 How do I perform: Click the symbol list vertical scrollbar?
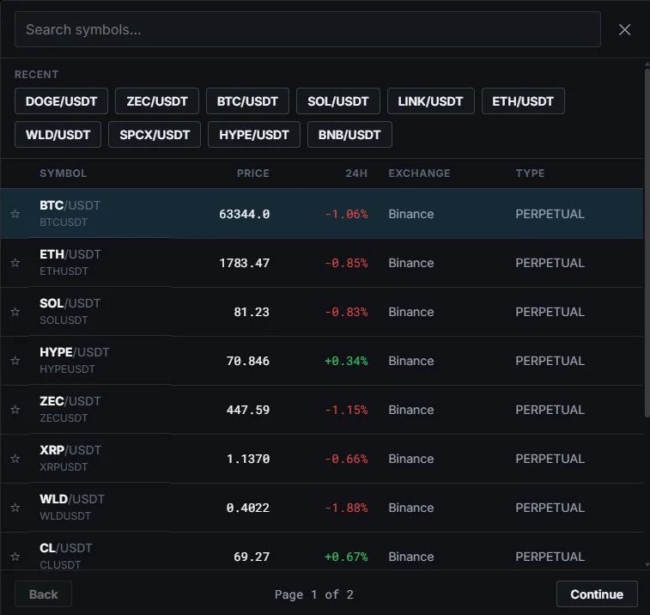647,242
